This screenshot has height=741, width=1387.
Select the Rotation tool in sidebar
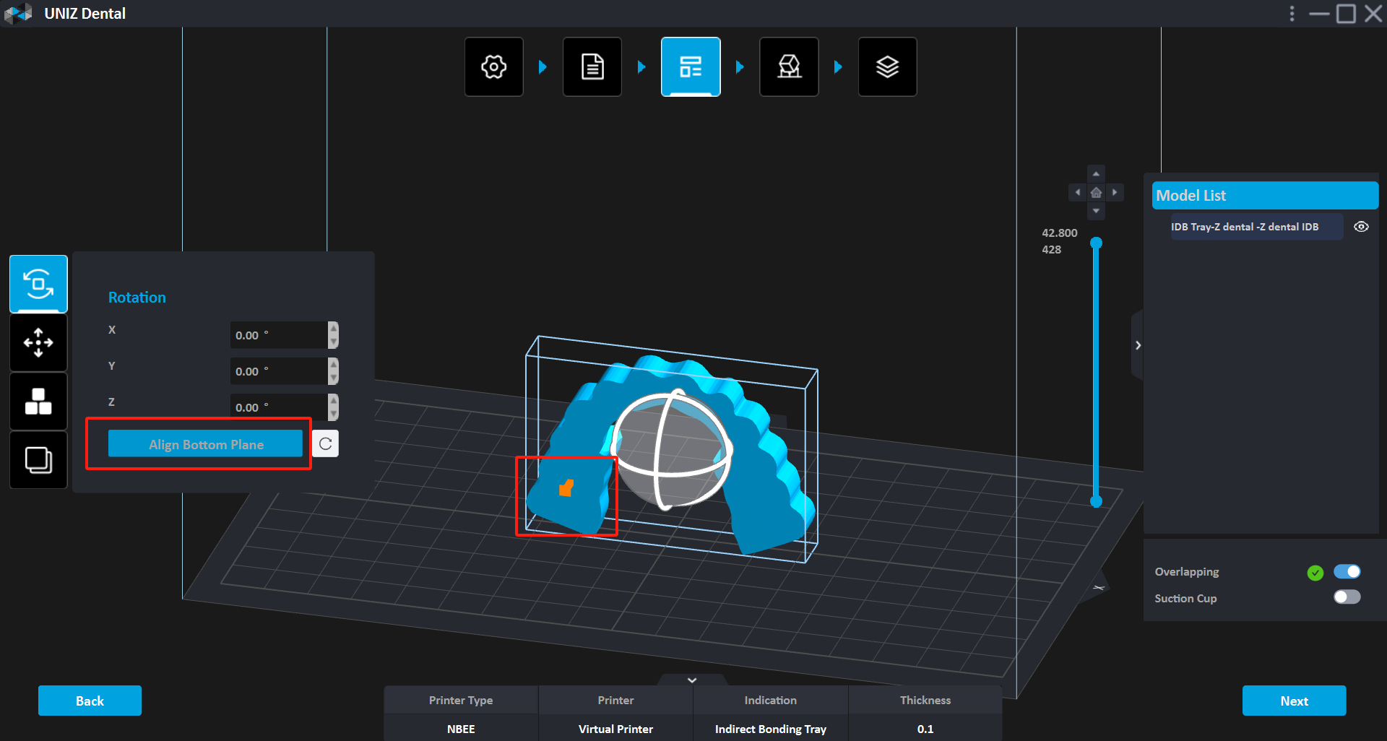coord(38,284)
